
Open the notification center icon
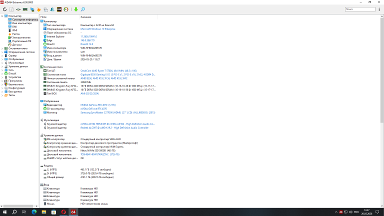(x=377, y=212)
